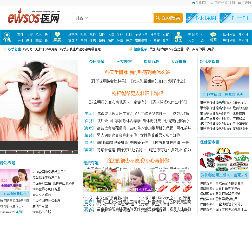Click the 疾病 heart icon in navigation
Image resolution: width=252 pixels, height=229 pixels.
coord(57,35)
